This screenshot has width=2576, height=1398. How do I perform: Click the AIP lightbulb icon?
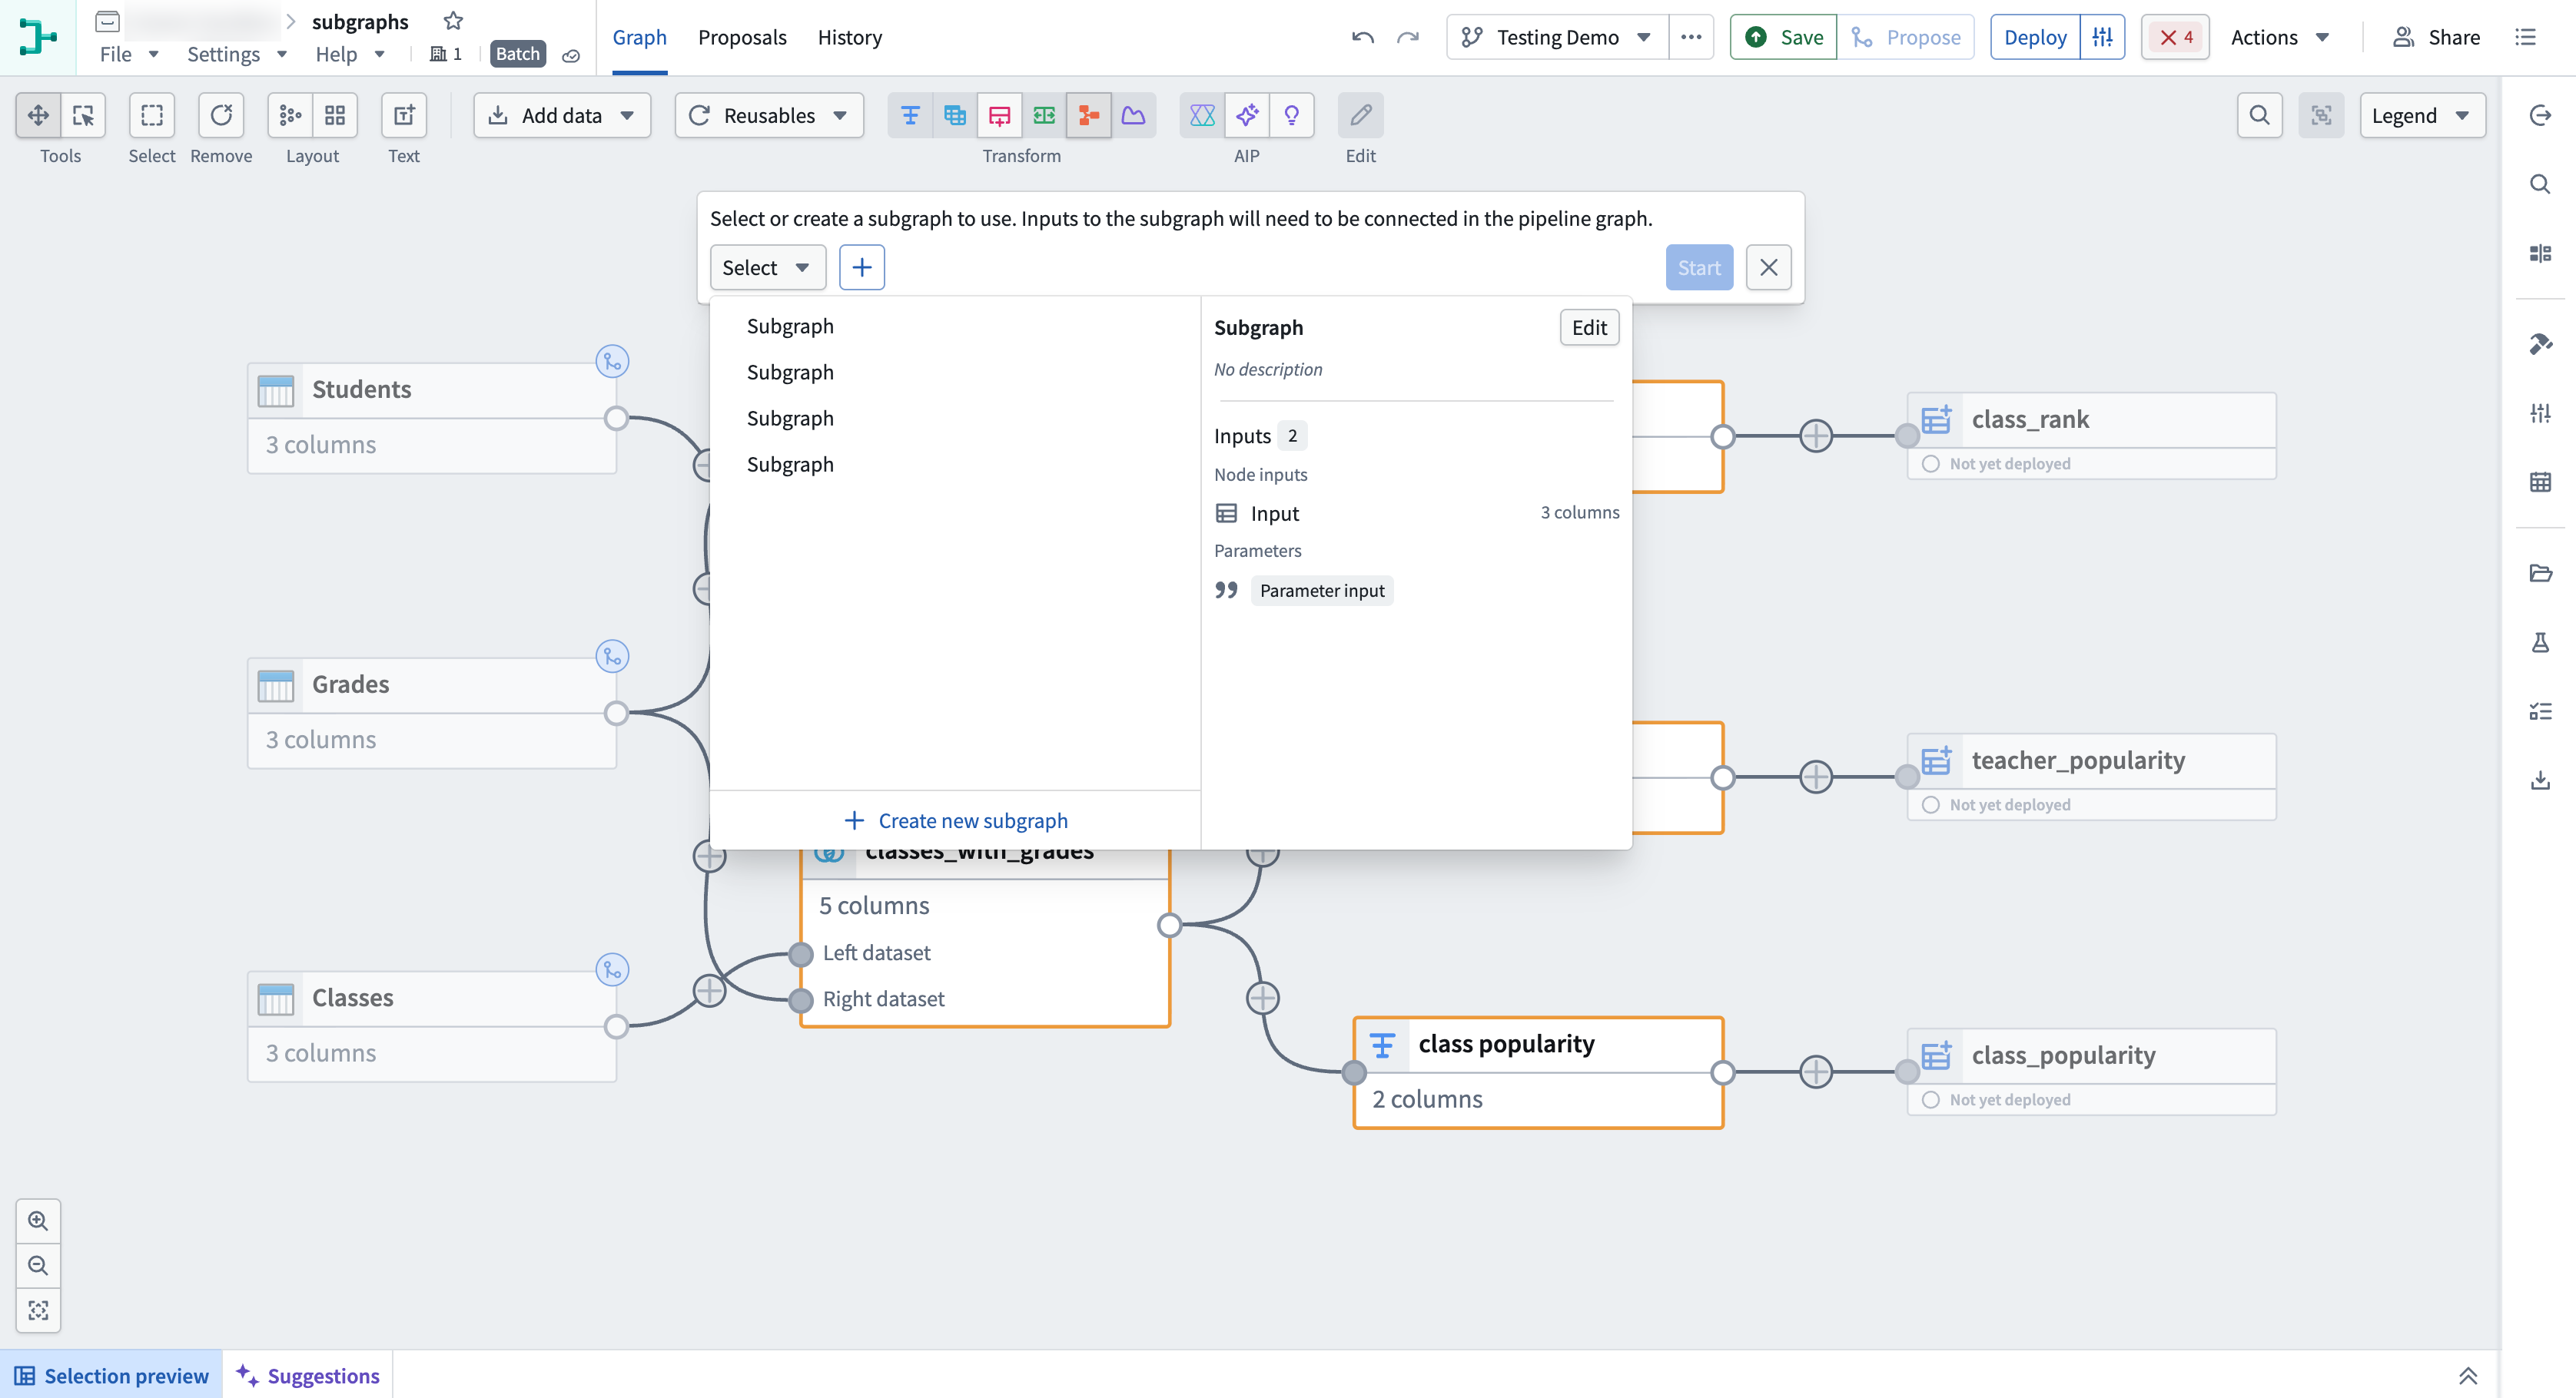[1292, 115]
